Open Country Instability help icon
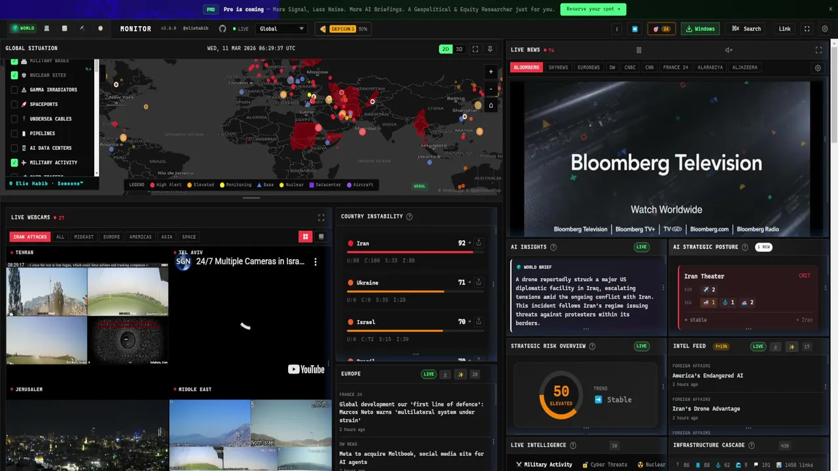 click(409, 217)
